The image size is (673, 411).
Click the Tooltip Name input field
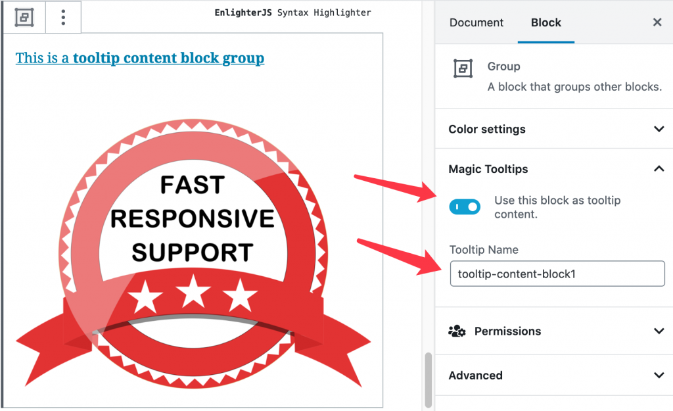[557, 274]
